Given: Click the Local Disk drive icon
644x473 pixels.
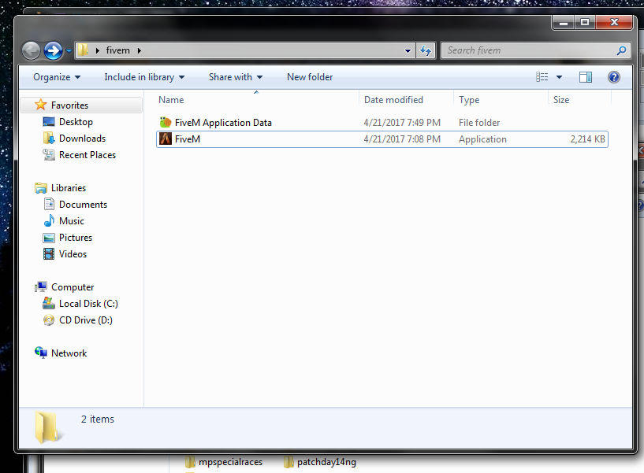Looking at the screenshot, I should [49, 303].
